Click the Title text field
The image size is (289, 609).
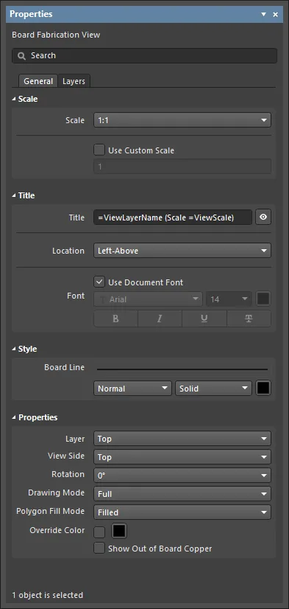pos(173,217)
